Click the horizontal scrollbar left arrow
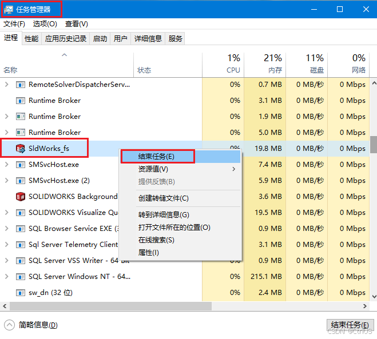Image resolution: width=377 pixels, height=339 pixels. pyautogui.click(x=5, y=306)
